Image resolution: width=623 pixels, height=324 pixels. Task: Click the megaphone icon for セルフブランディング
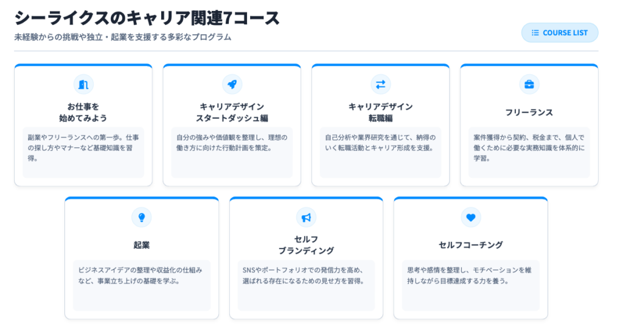pyautogui.click(x=306, y=217)
